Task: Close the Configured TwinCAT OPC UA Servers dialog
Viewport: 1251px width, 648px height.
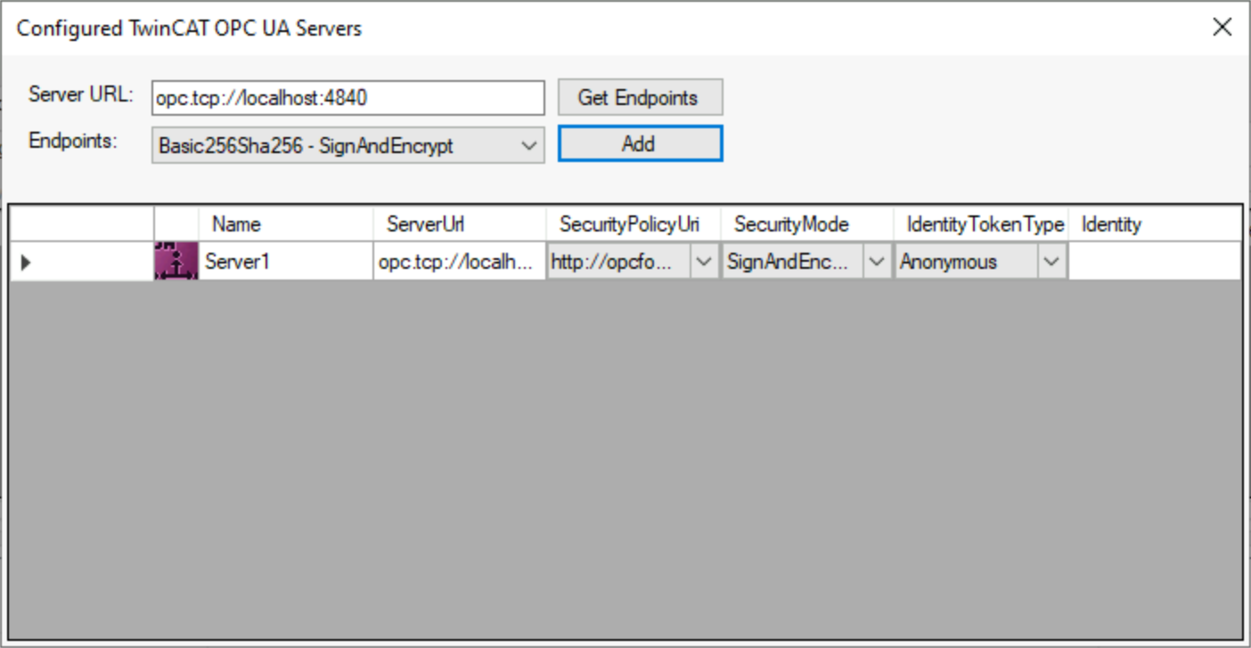Action: (x=1222, y=27)
